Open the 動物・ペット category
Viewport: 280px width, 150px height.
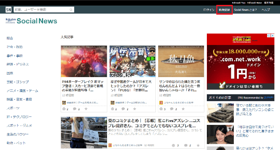[x=16, y=143]
